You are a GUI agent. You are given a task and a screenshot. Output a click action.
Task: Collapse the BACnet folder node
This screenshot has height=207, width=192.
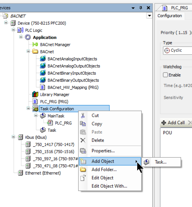point(28,51)
